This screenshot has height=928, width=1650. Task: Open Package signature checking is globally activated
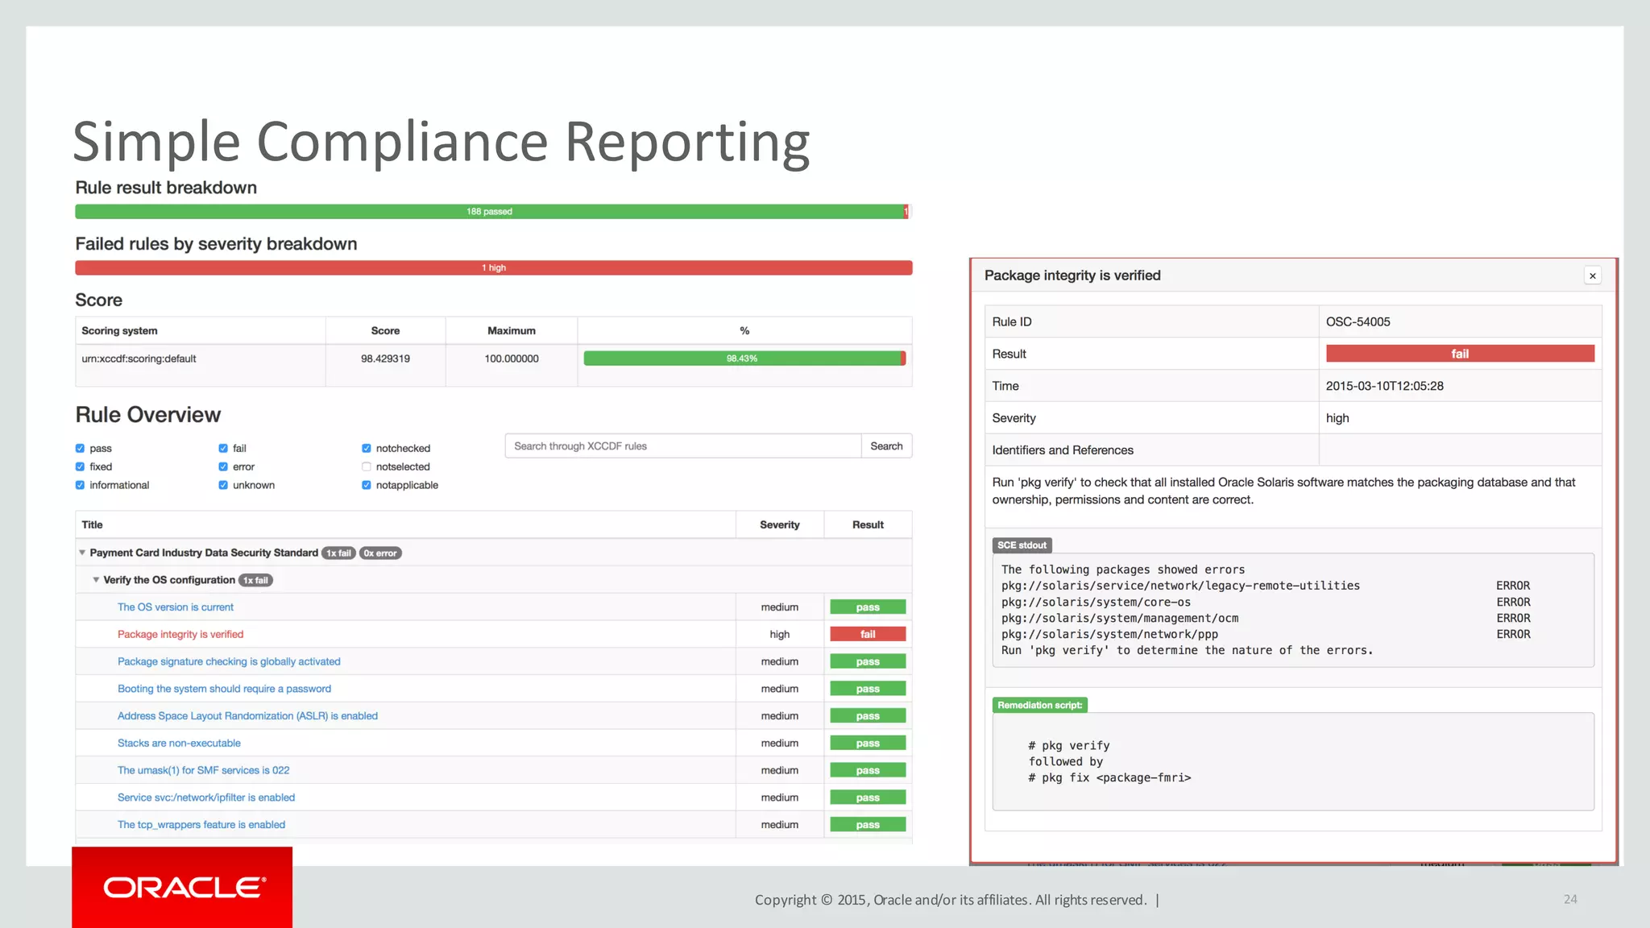[229, 661]
